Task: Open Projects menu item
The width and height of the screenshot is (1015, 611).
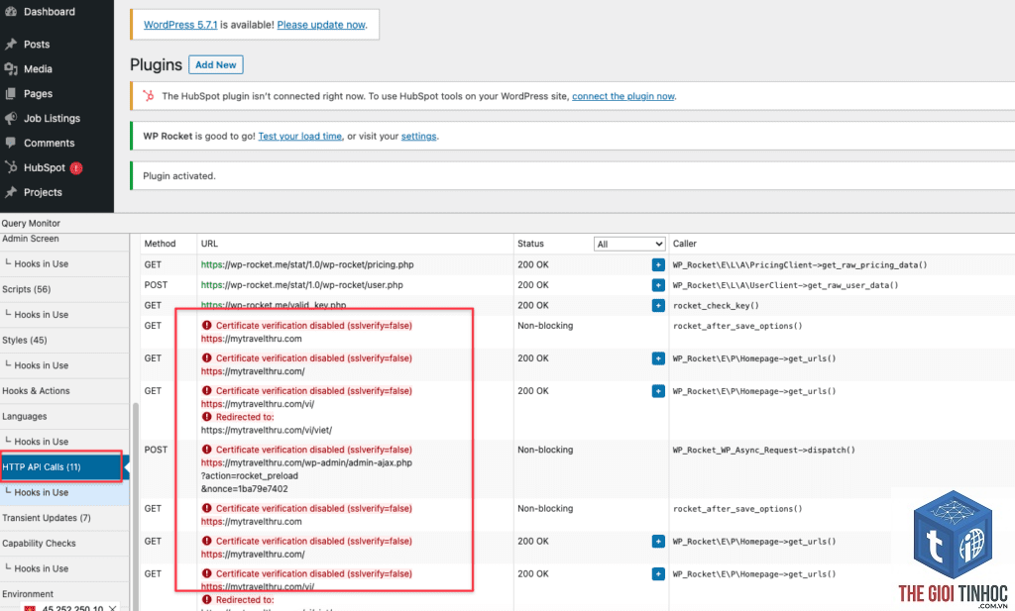Action: click(43, 192)
